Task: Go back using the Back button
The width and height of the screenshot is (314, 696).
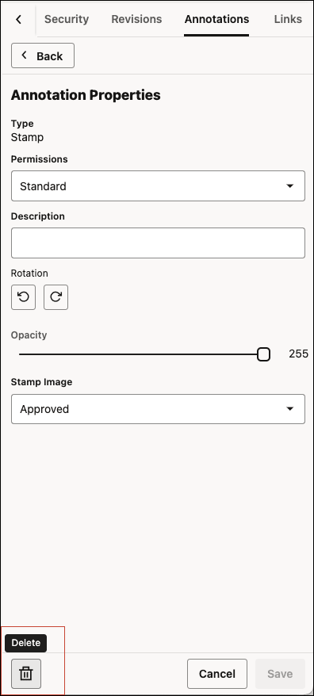Action: 43,56
